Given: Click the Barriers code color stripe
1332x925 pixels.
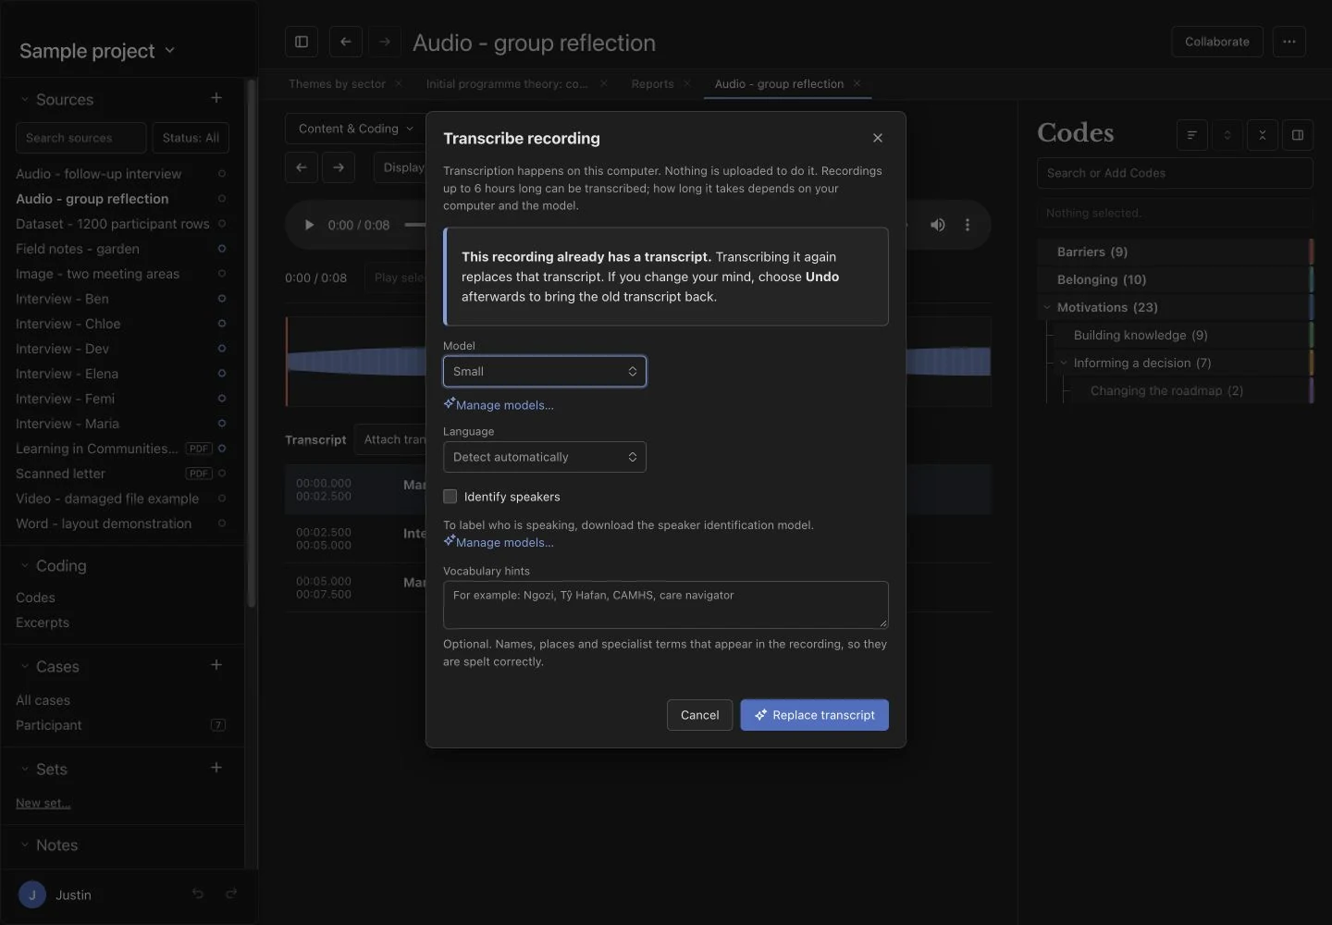Looking at the screenshot, I should (x=1312, y=252).
